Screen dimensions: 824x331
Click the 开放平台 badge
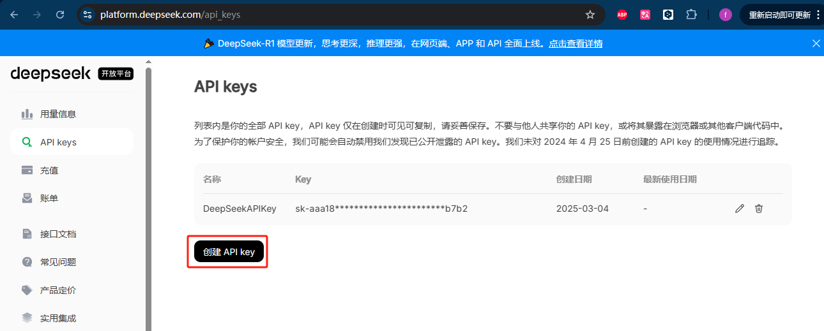(116, 74)
